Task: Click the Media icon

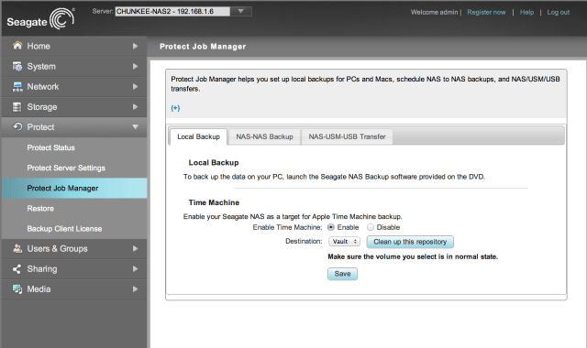Action: click(x=17, y=289)
